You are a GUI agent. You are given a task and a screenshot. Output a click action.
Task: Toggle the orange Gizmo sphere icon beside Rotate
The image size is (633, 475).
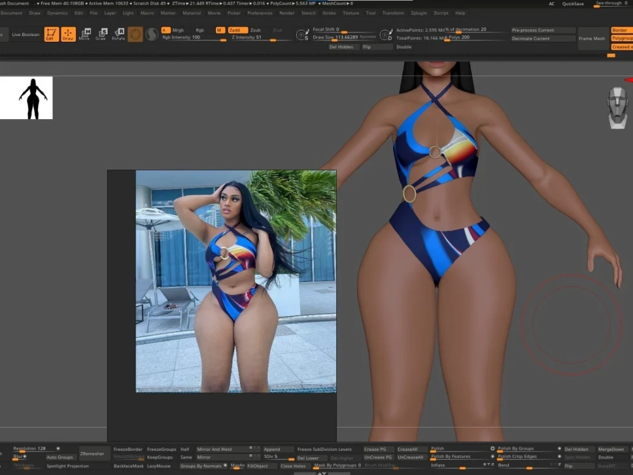coord(135,34)
